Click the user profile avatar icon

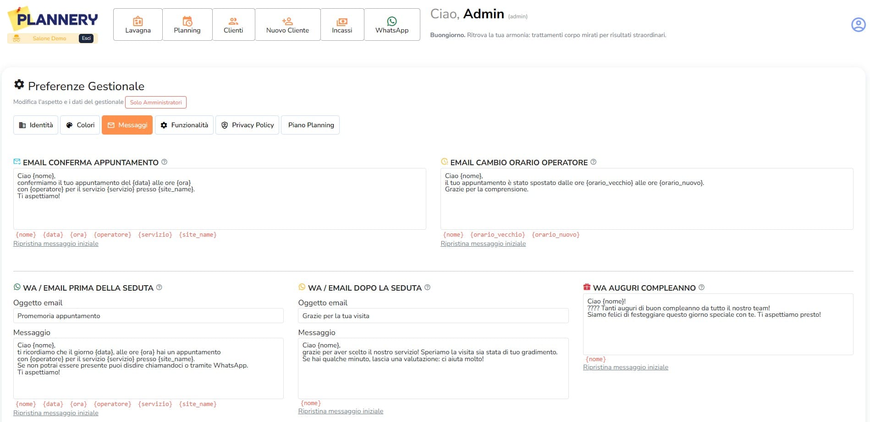click(x=858, y=24)
